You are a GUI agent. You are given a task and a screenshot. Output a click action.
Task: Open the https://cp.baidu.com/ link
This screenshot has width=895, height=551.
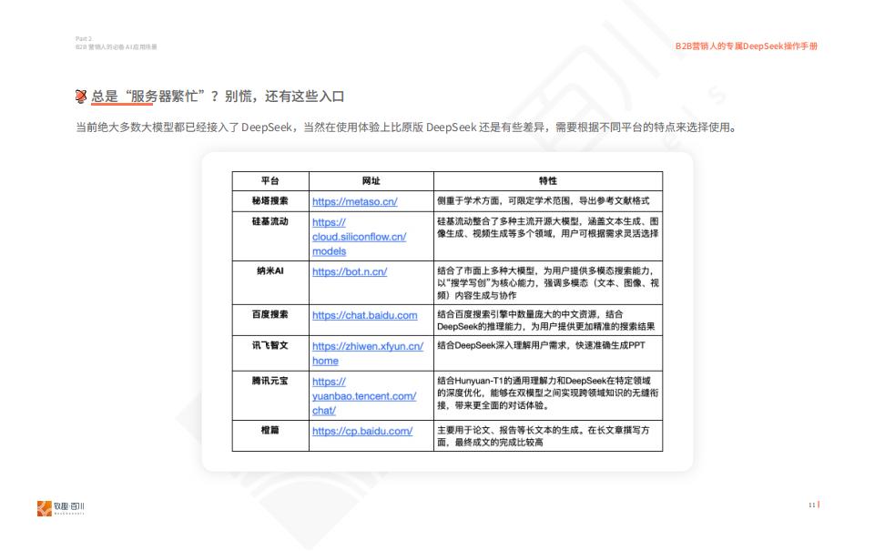click(362, 431)
